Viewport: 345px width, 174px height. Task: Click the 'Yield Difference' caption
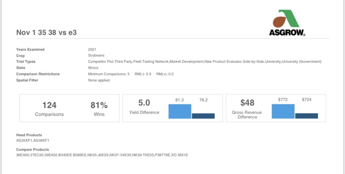point(144,113)
